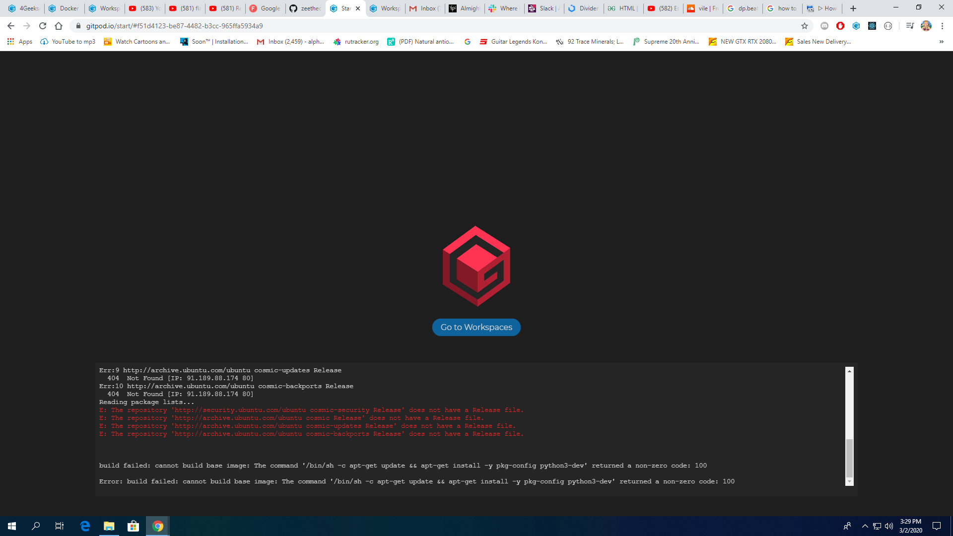Open a new browser tab
953x536 pixels.
click(x=853, y=8)
